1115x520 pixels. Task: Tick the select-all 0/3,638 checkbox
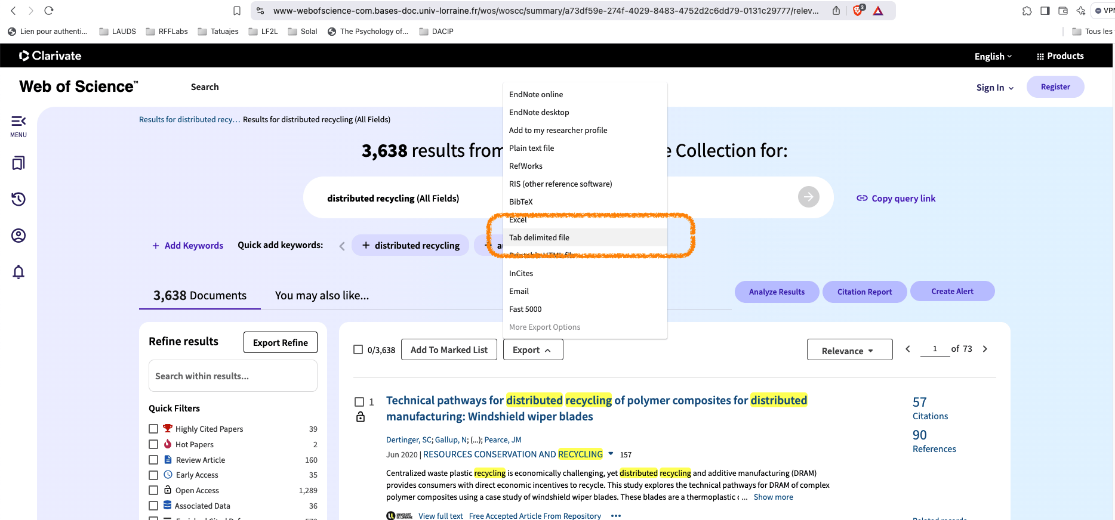pos(358,349)
